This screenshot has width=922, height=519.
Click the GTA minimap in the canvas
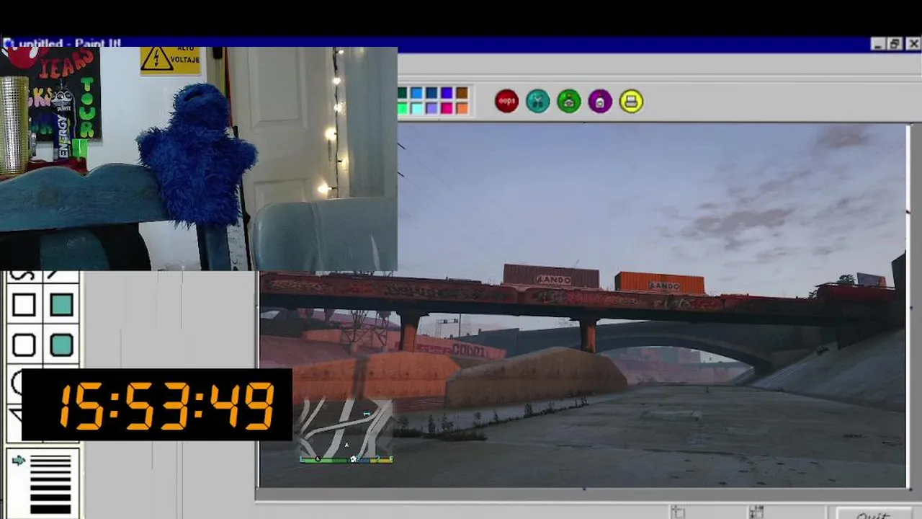[346, 430]
